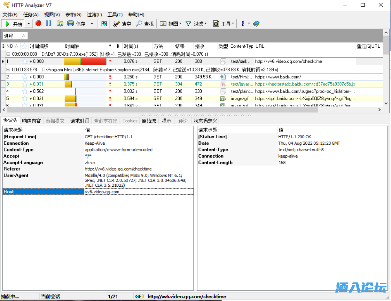Collapse the iexplore.exe process group
This screenshot has width=391, height=301.
pyautogui.click(x=9, y=69)
